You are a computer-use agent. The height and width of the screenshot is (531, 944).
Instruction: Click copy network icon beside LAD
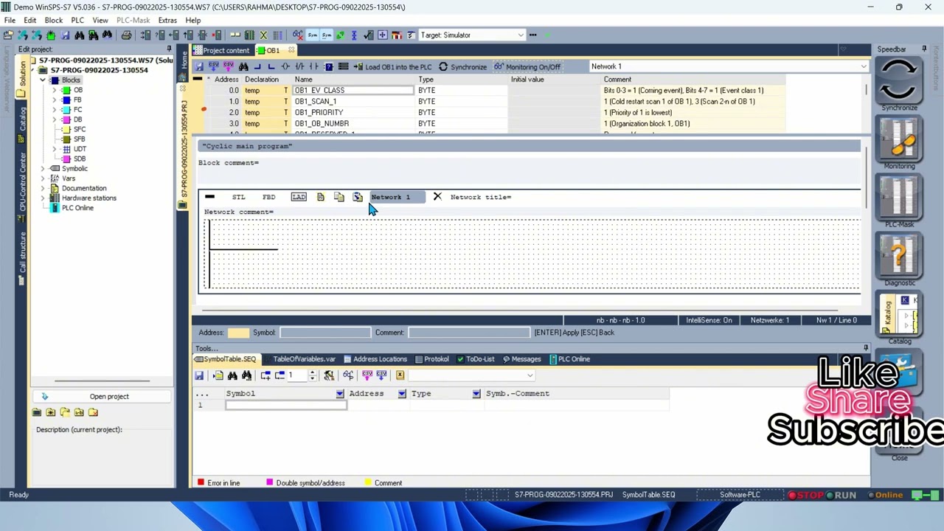coord(339,197)
